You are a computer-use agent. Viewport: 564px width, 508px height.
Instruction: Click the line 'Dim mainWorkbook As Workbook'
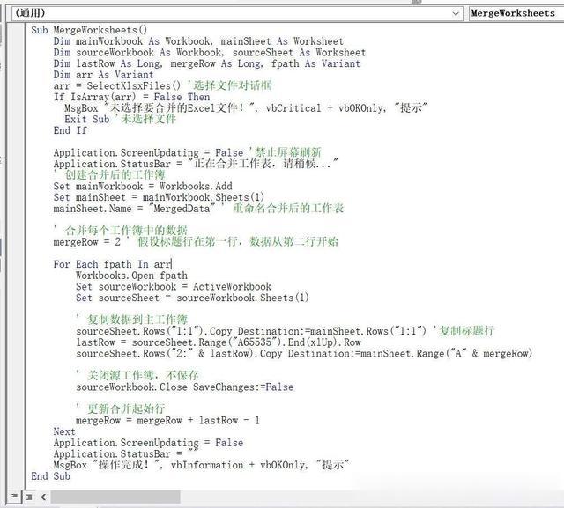click(x=198, y=41)
